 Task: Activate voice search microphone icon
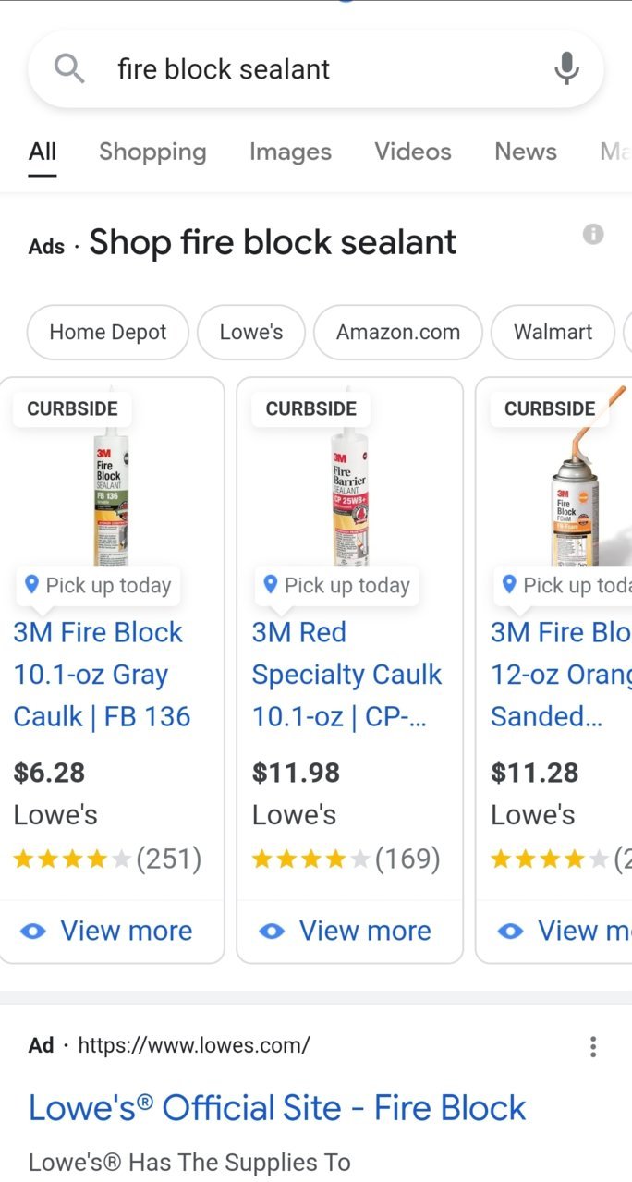[x=566, y=68]
